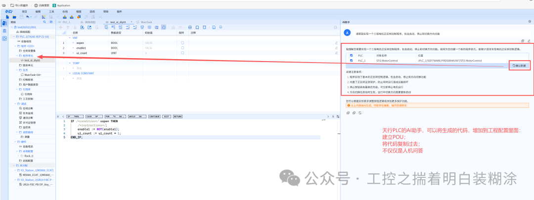Image resolution: width=534 pixels, height=200 pixels.
Task: Click the second left sidebar panel icon
Action: pyautogui.click(x=4, y=31)
